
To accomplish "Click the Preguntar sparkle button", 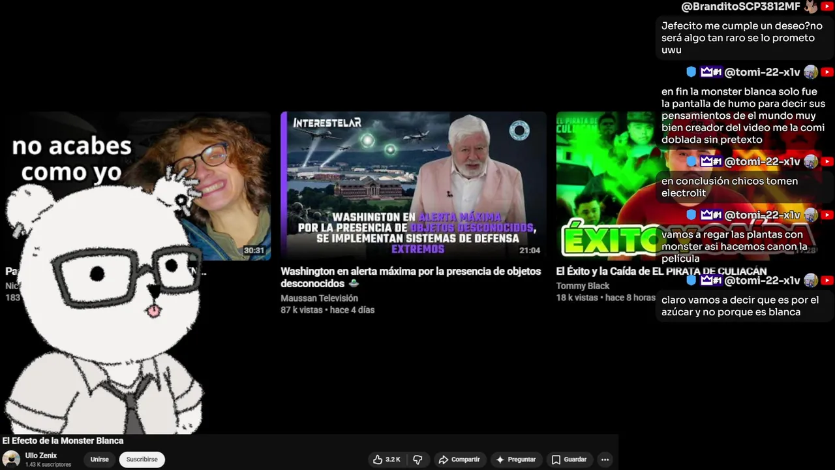I will tap(516, 460).
